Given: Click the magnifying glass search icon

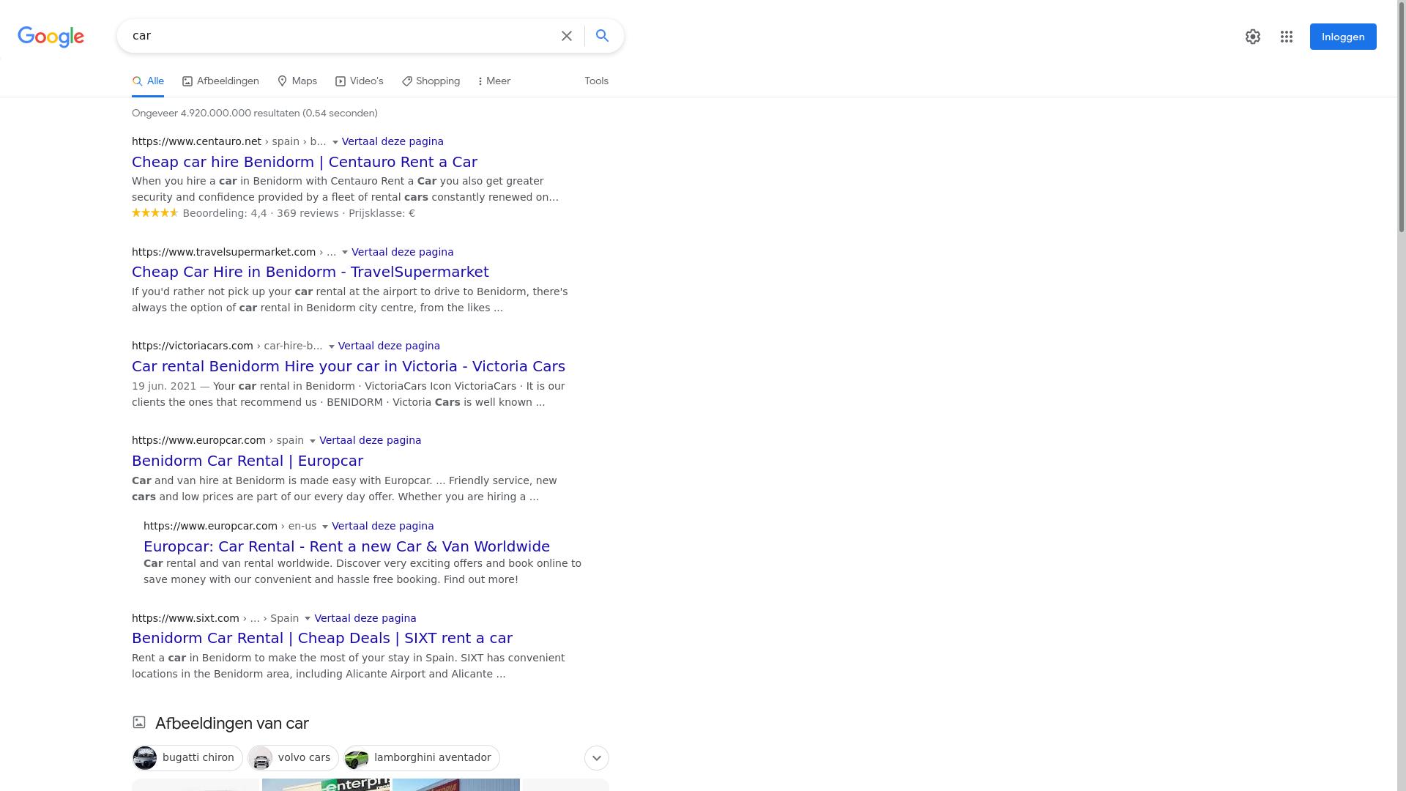Looking at the screenshot, I should point(602,36).
